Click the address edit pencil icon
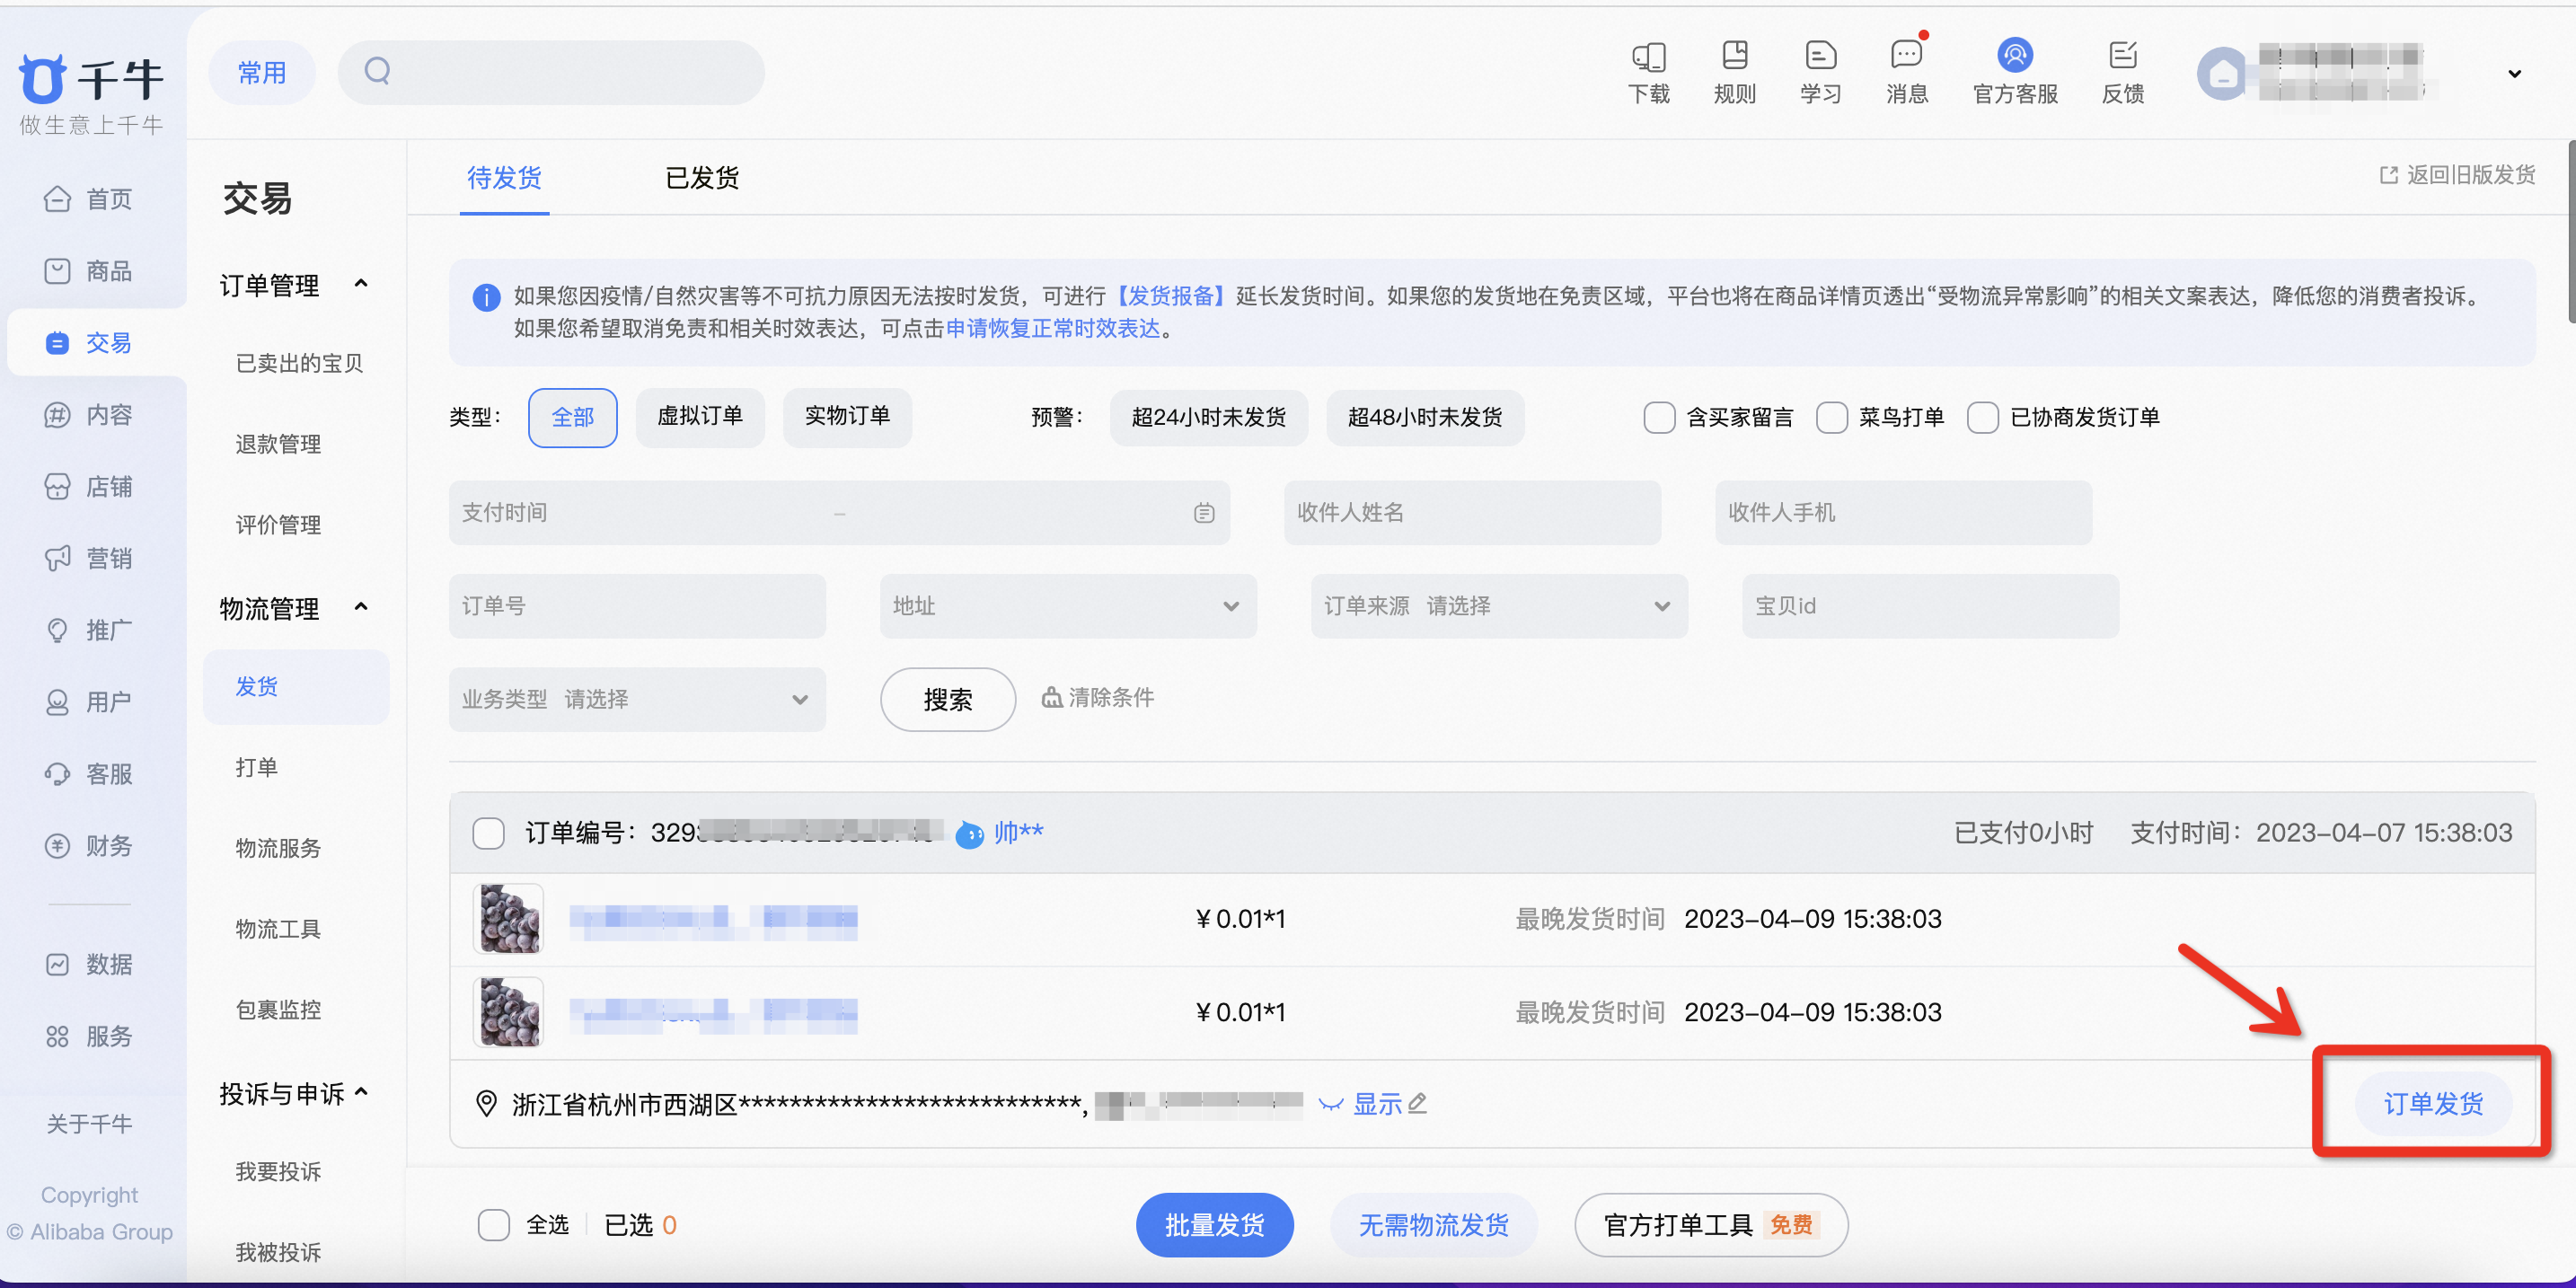This screenshot has height=1288, width=2576. (1418, 1104)
